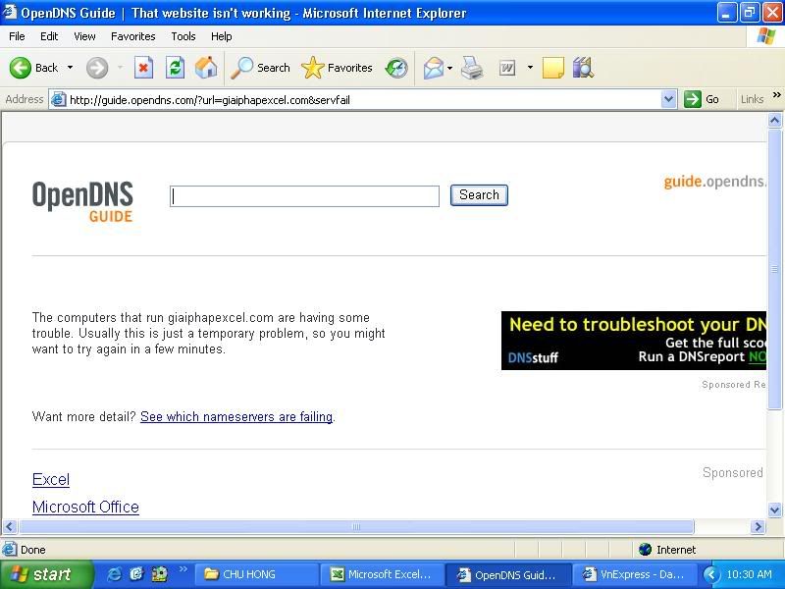
Task: Click the Links toolbar label
Action: (752, 99)
